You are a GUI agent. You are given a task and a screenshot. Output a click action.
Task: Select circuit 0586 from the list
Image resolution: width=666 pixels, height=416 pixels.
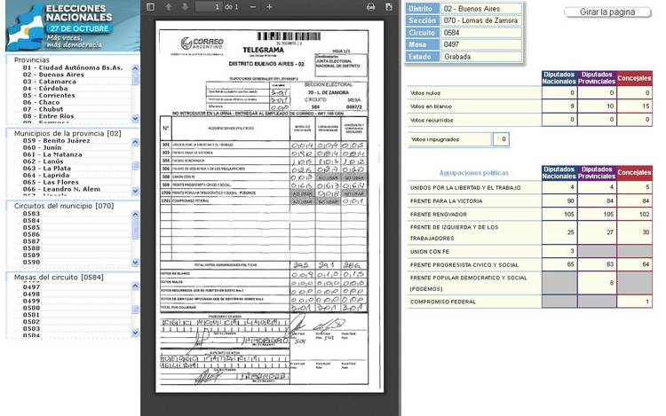click(x=31, y=234)
